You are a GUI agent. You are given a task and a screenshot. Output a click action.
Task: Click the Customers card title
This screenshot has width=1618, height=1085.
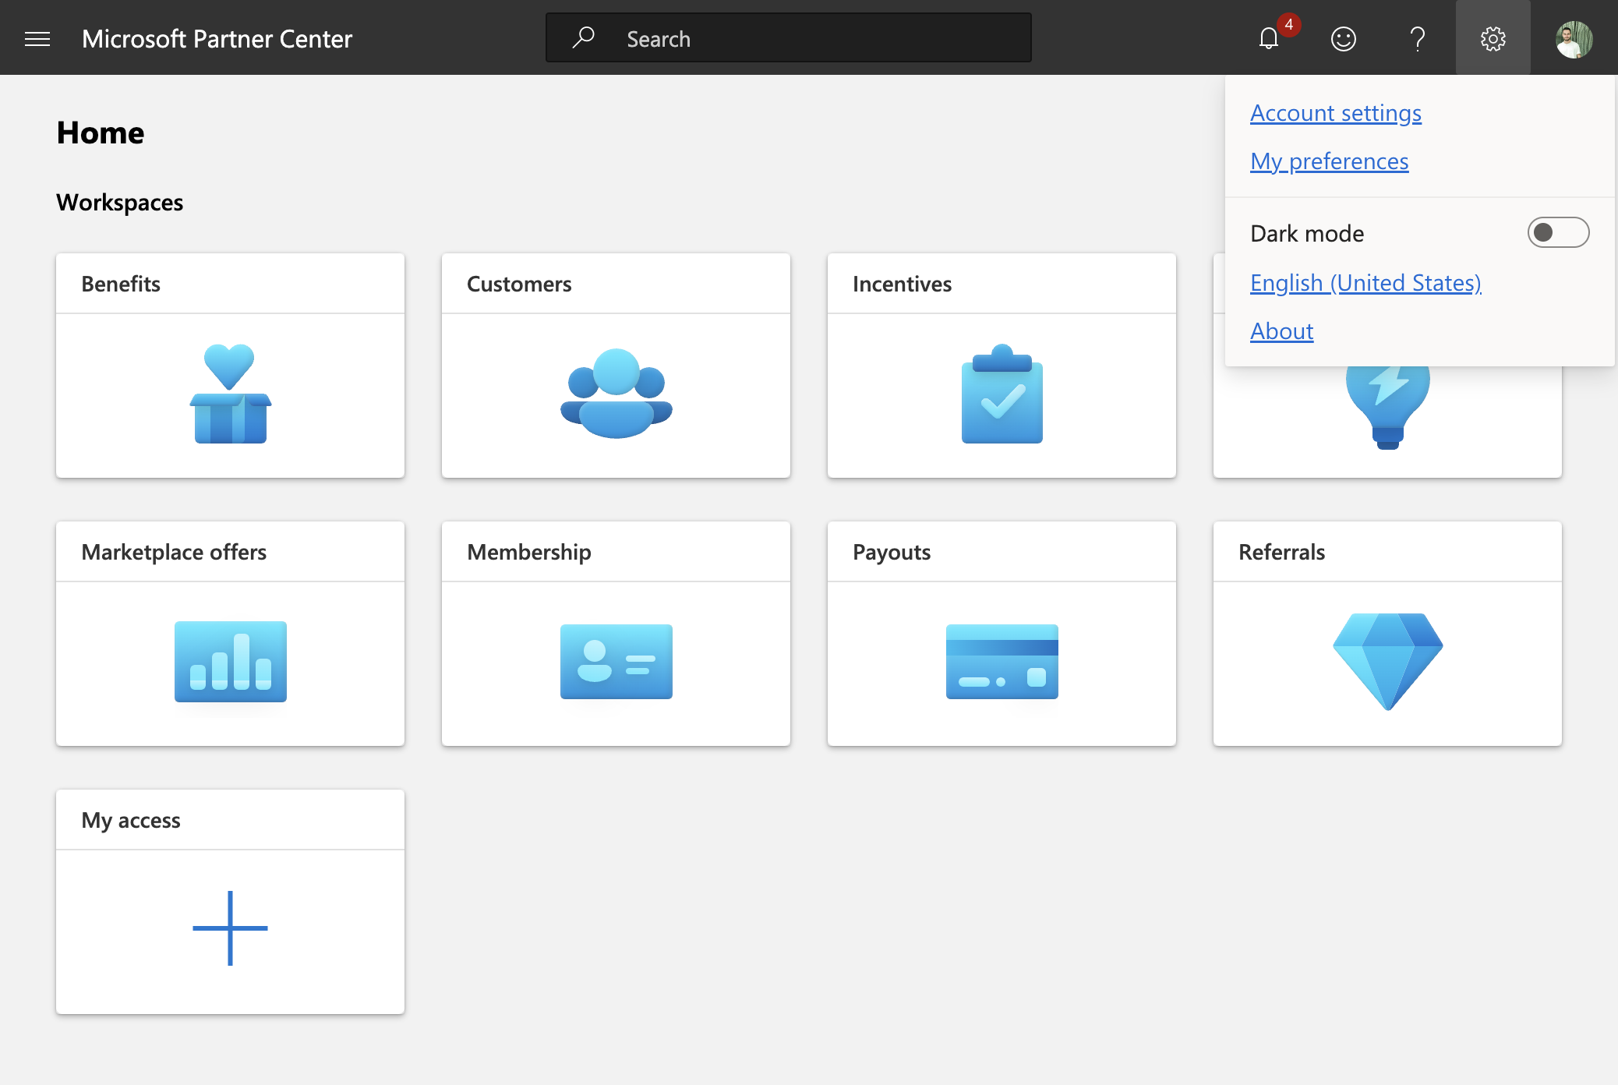point(519,284)
